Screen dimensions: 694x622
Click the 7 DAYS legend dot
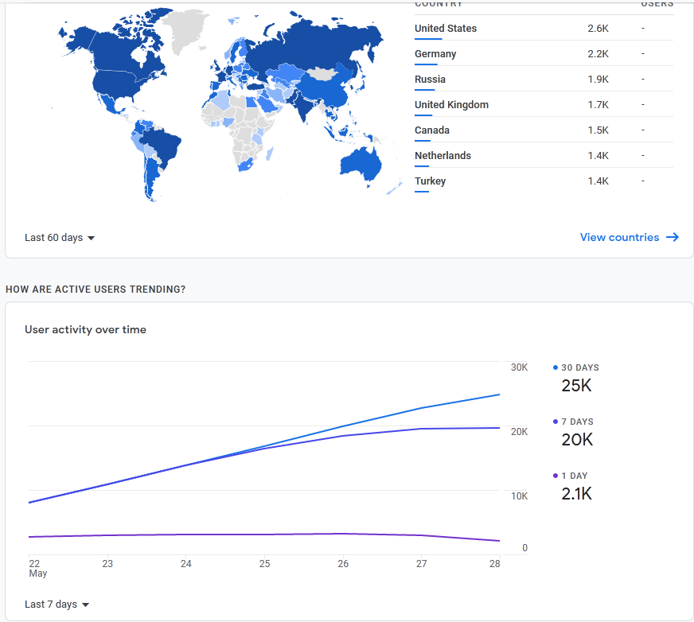(x=555, y=421)
